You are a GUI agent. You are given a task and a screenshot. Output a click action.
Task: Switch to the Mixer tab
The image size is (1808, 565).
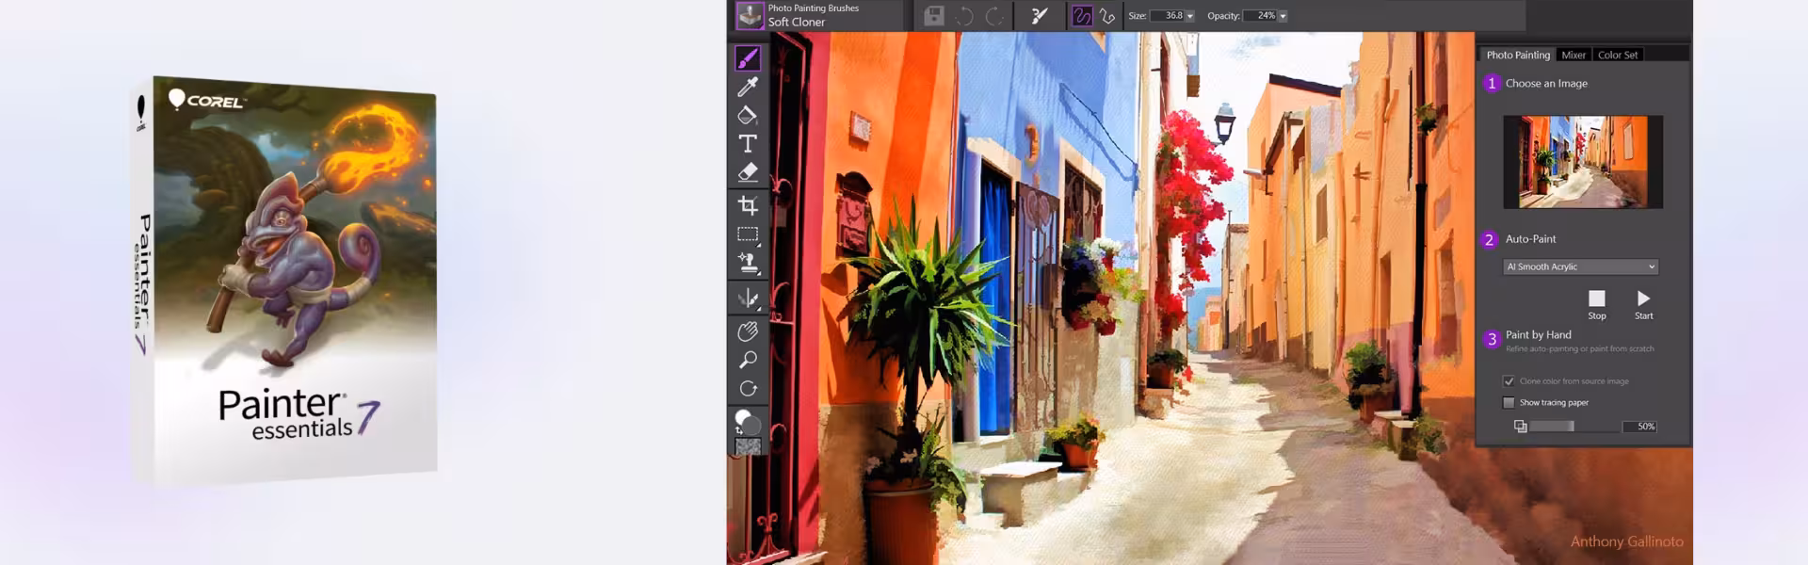click(1574, 55)
